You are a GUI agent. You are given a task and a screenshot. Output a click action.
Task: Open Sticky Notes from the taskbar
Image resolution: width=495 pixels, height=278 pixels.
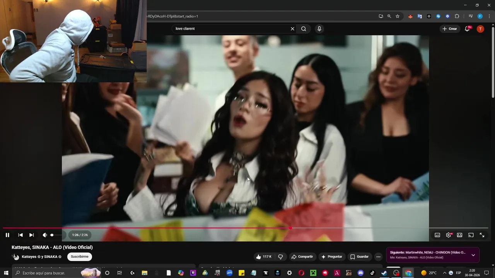241,273
